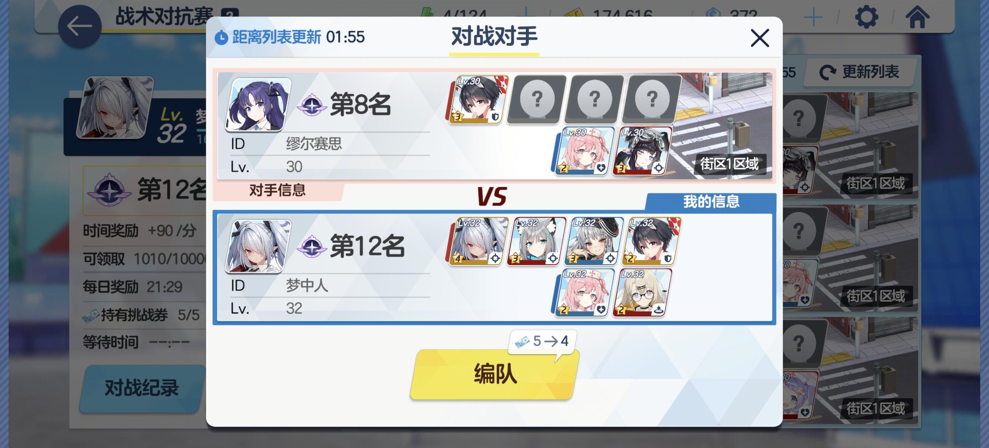Open the settings gear icon
Image resolution: width=989 pixels, height=448 pixels.
coord(866,17)
